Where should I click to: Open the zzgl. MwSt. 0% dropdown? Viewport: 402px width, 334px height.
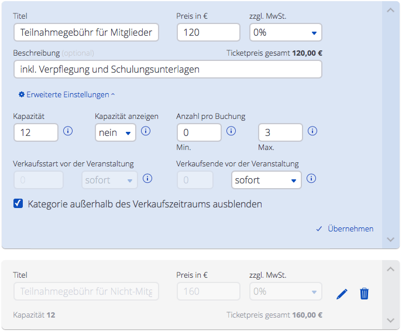(286, 32)
